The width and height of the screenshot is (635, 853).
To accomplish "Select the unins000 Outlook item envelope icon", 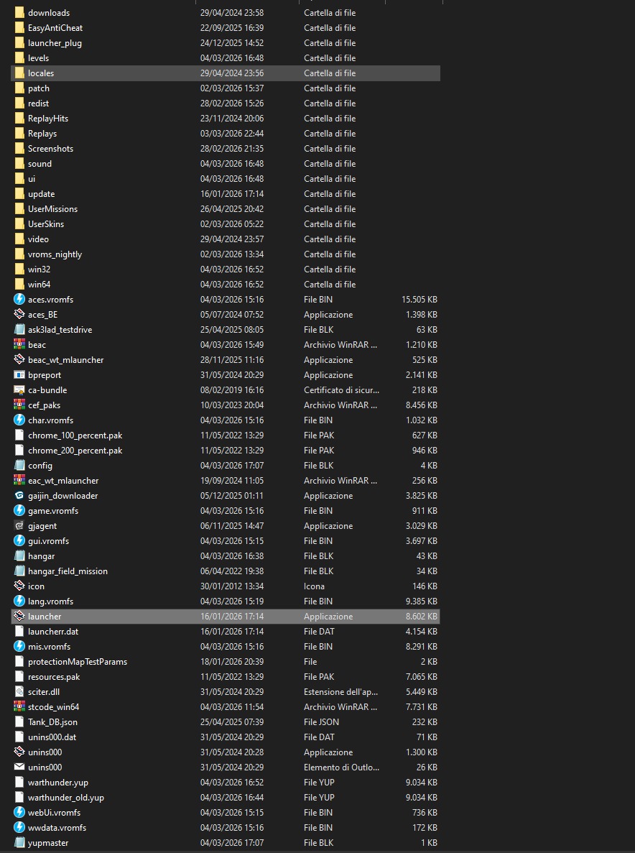I will point(19,767).
